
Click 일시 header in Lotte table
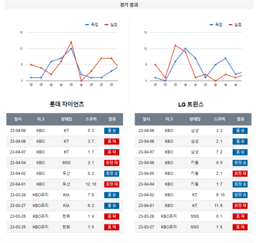(x=18, y=119)
